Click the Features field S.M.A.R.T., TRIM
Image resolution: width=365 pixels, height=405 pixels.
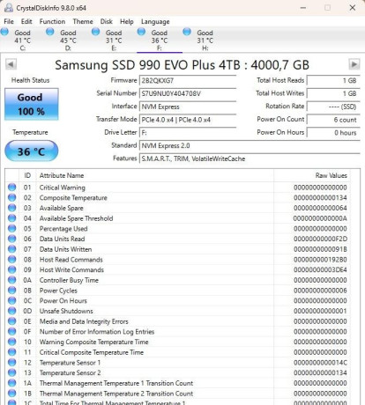pyautogui.click(x=250, y=158)
